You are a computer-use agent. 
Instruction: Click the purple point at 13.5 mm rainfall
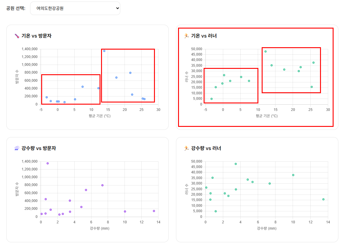tap(154, 211)
